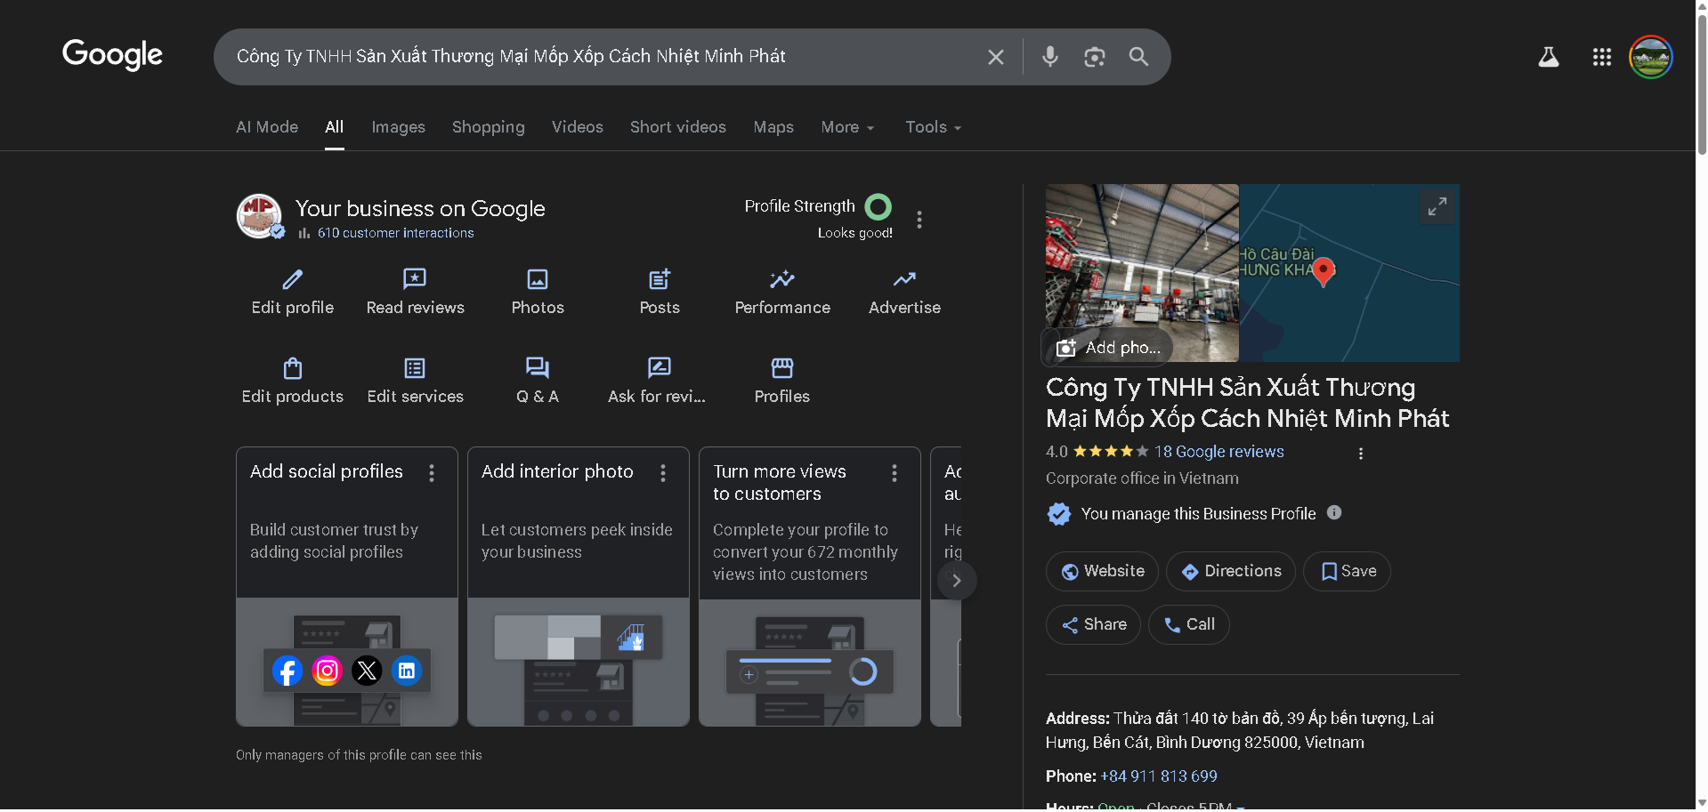Viewport: 1708px width, 812px height.
Task: Switch to Maps tab
Action: click(773, 127)
